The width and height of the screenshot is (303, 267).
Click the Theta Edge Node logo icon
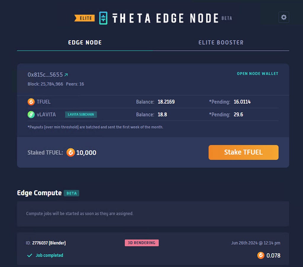pos(103,18)
